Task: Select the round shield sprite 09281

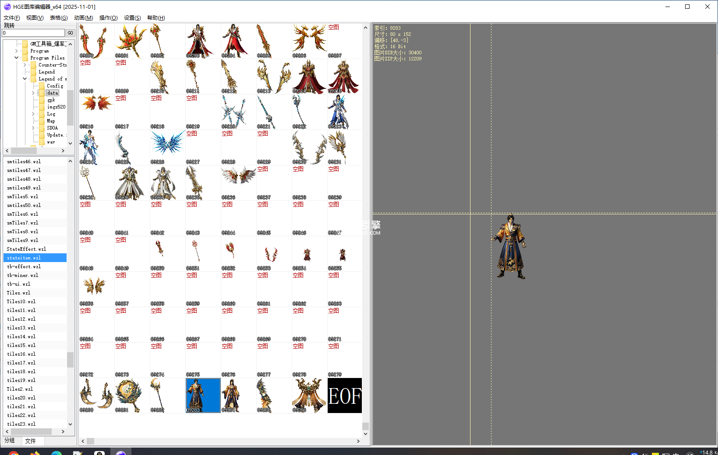Action: (132, 395)
